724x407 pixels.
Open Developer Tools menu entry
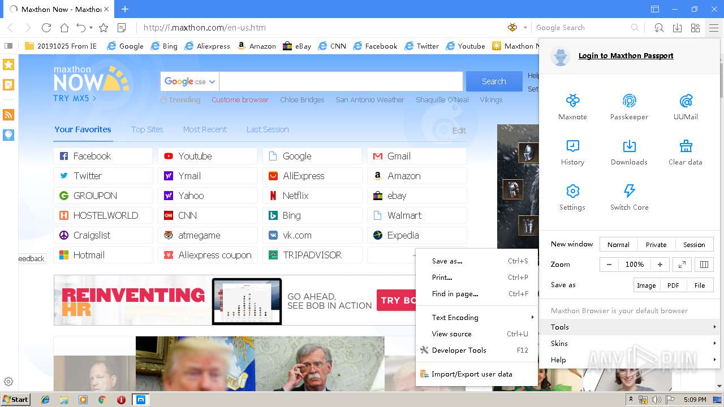click(476, 350)
